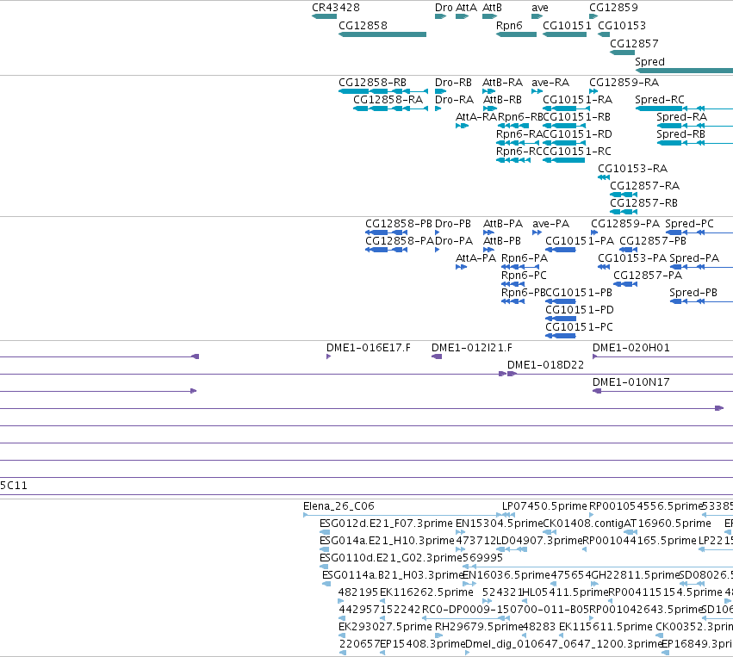Viewport: 733px width, 657px height.
Task: Click transcript Spred-RA
Action: [694, 126]
